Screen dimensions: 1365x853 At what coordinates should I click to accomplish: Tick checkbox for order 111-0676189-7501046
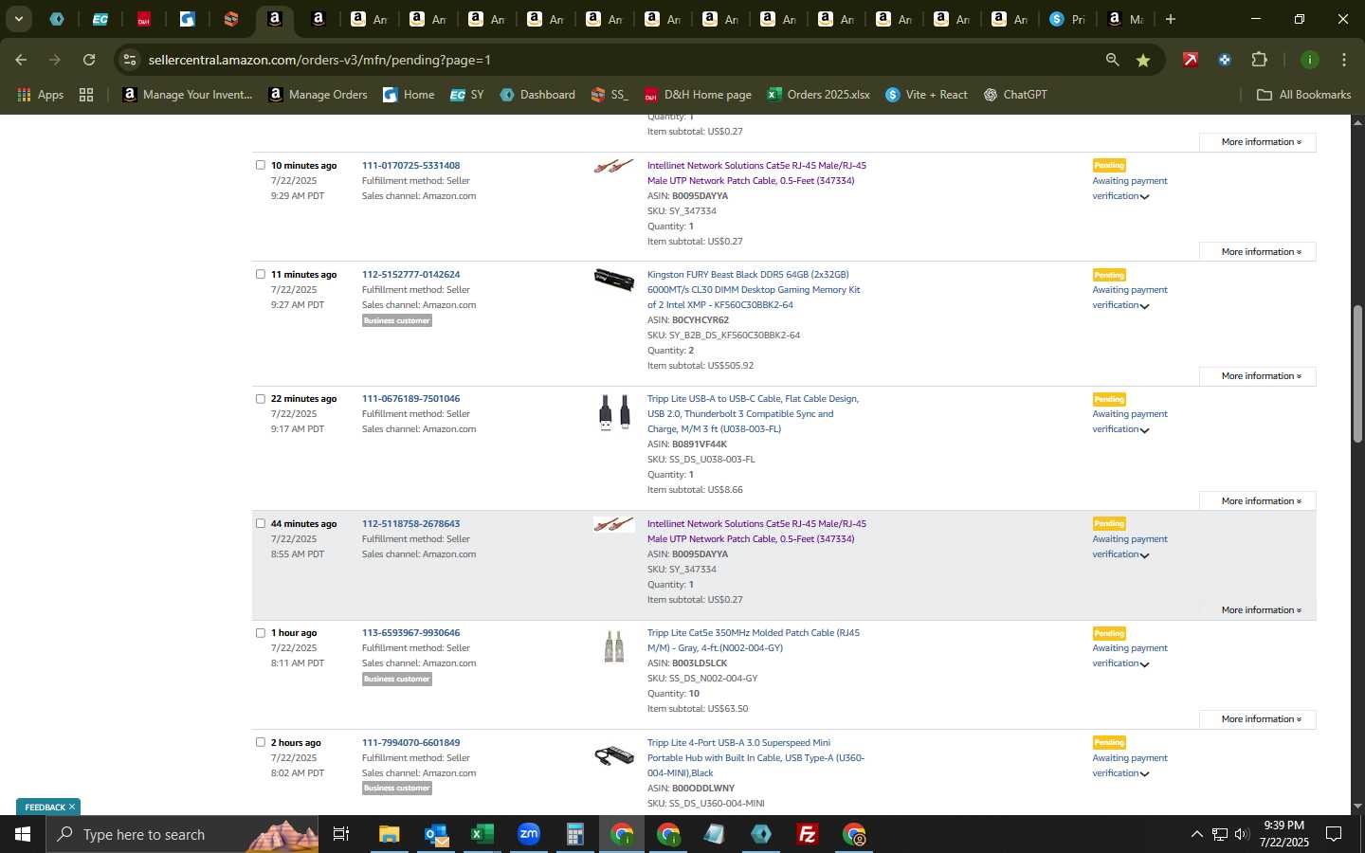click(x=261, y=399)
